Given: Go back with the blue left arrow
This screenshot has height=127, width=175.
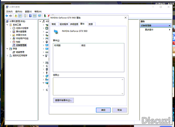Looking at the screenshot, I should [7, 16].
